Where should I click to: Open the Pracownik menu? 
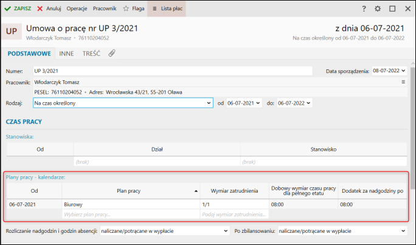pos(105,9)
